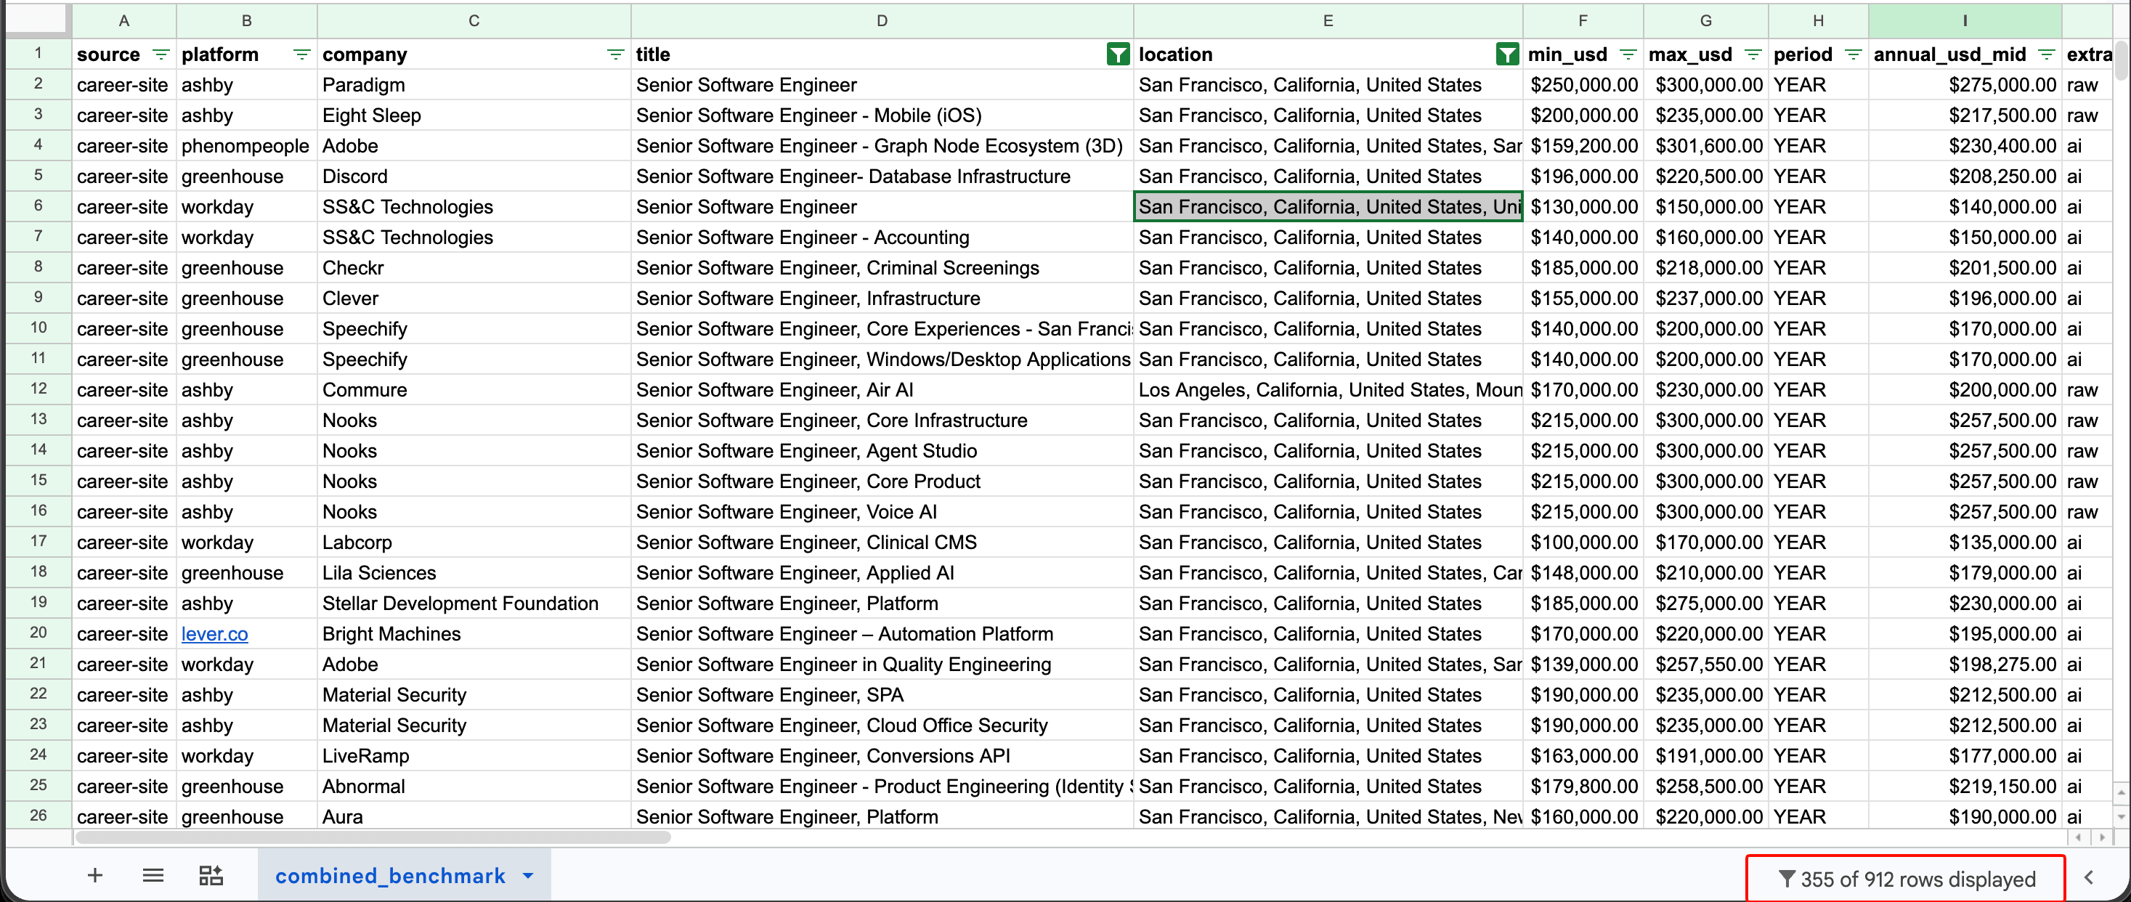2131x902 pixels.
Task: Select Senior Software Engineer - Mobile (iOS) title
Action: (882, 115)
